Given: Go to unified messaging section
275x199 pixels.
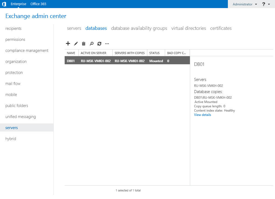Looking at the screenshot, I should (20, 117).
